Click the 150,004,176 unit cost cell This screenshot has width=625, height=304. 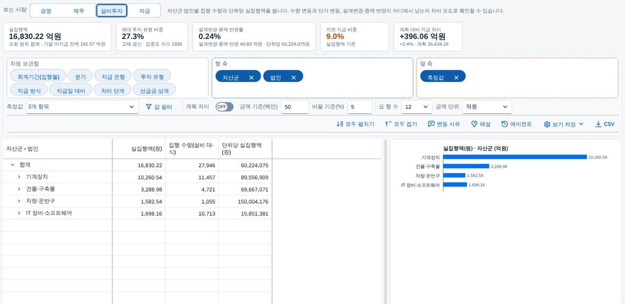tap(245, 202)
